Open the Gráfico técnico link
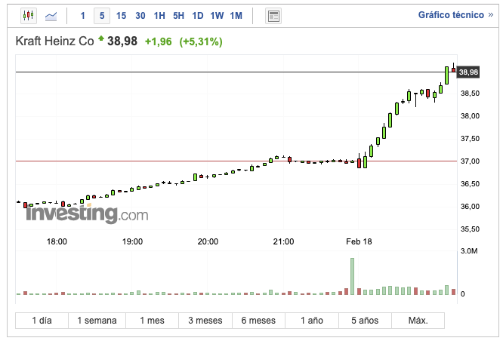This screenshot has height=344, width=503. click(451, 15)
